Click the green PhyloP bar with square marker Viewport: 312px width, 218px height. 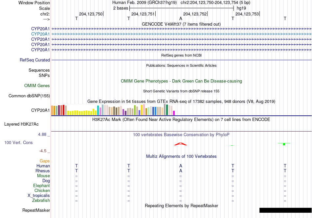pyautogui.click(x=284, y=144)
